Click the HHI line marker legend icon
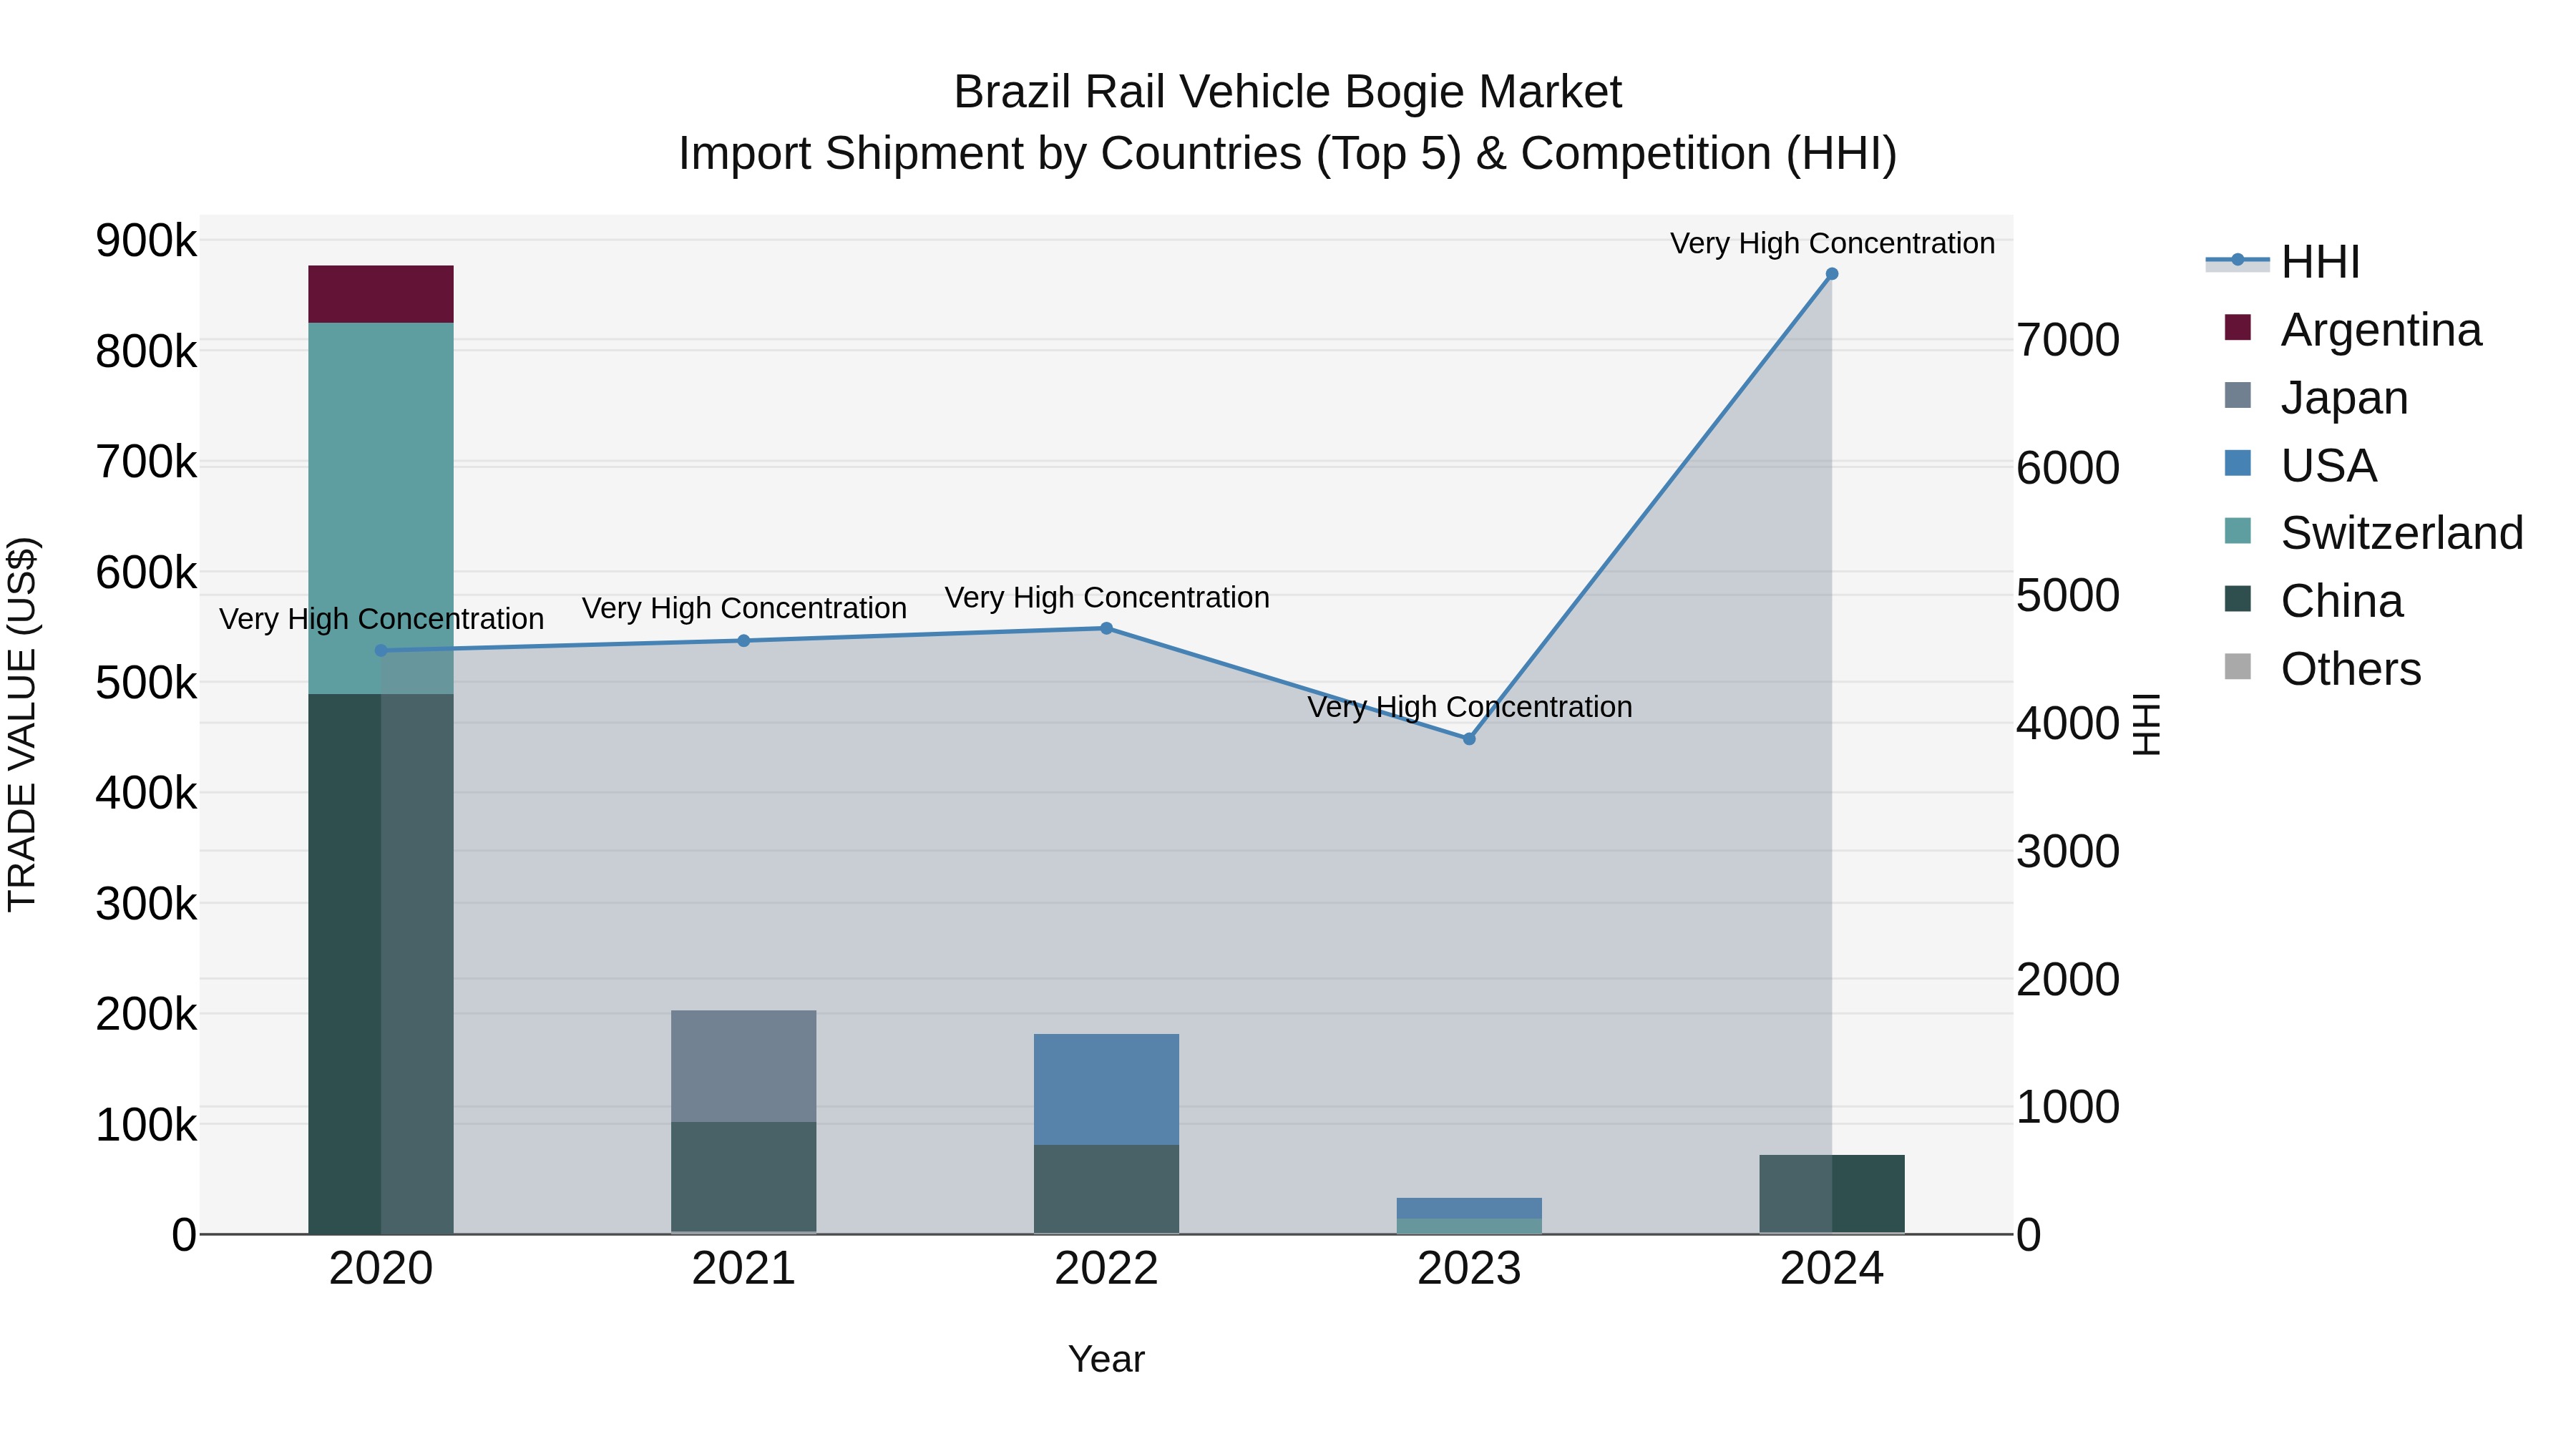2576x1449 pixels. tap(2238, 261)
